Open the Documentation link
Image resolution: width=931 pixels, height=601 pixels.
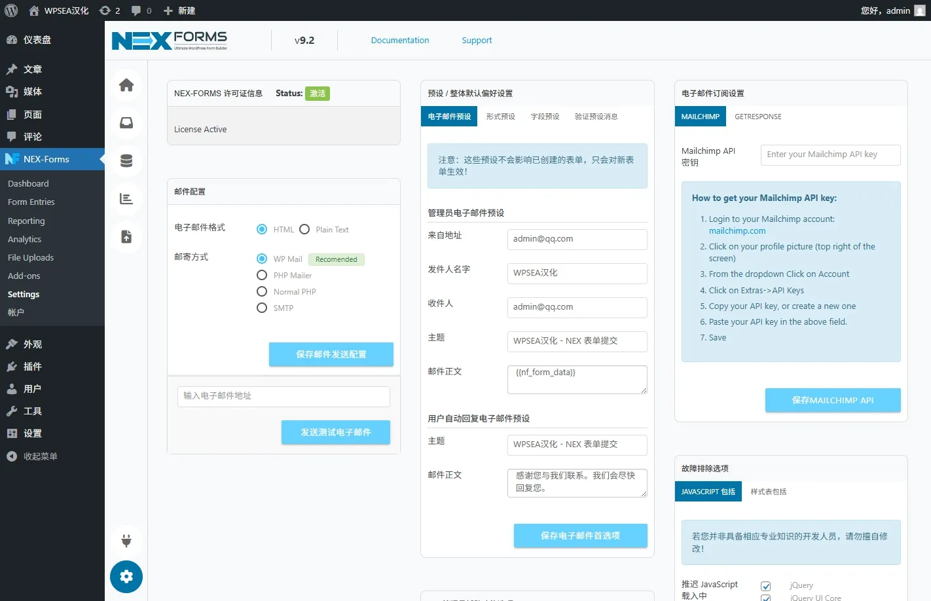[x=399, y=41]
